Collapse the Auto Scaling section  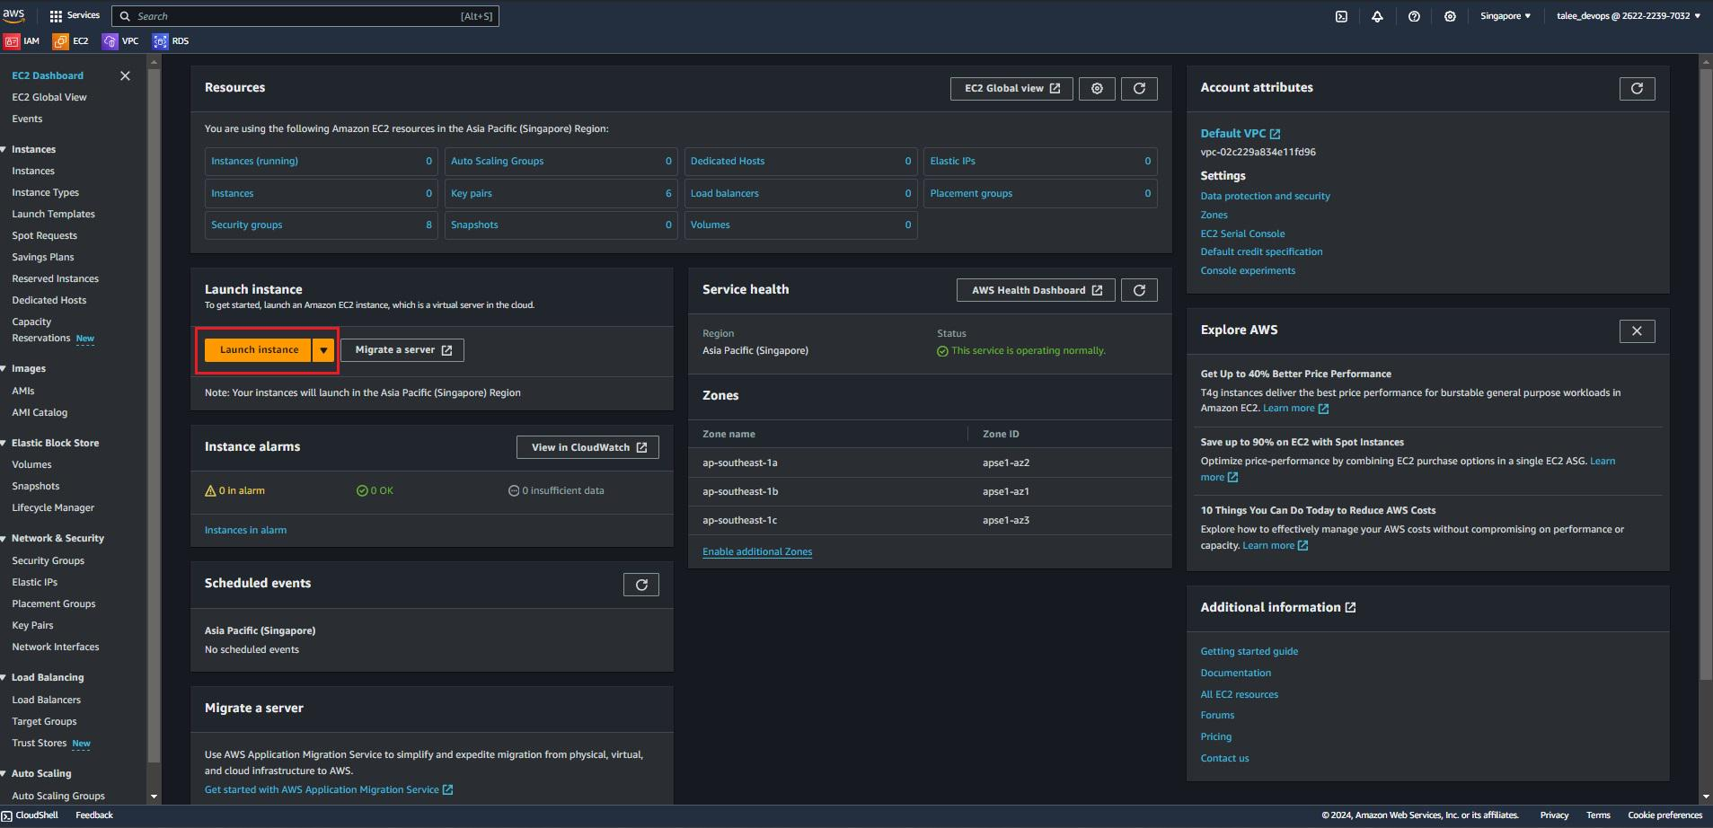4,774
